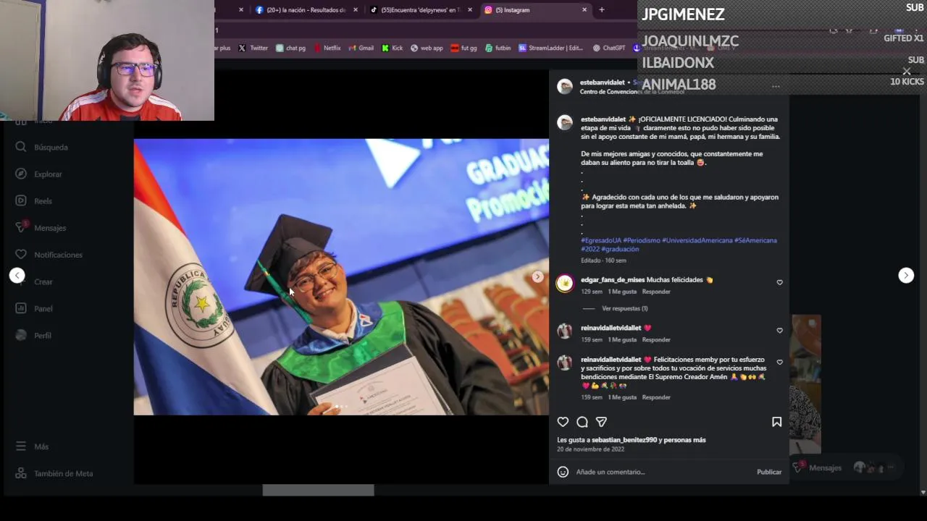Screen dimensions: 927x521
Task: Close the Instagram post viewer with the X
Action: 907,71
